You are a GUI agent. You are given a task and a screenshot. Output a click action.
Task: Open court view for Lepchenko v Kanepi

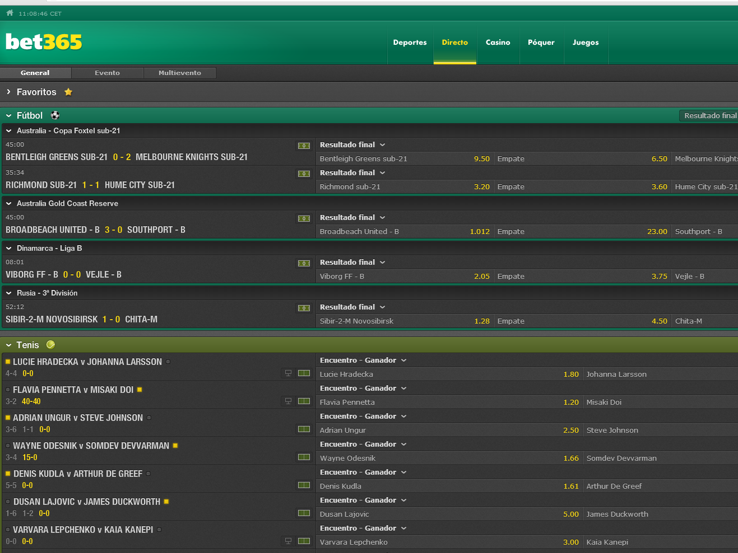(x=304, y=541)
